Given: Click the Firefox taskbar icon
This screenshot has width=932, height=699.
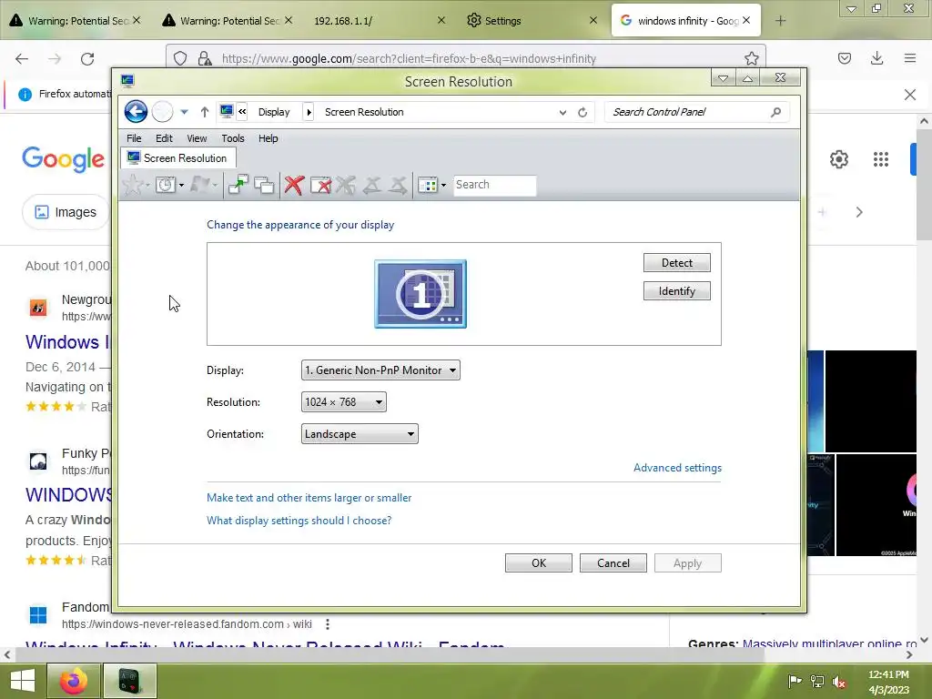Looking at the screenshot, I should coord(74,681).
